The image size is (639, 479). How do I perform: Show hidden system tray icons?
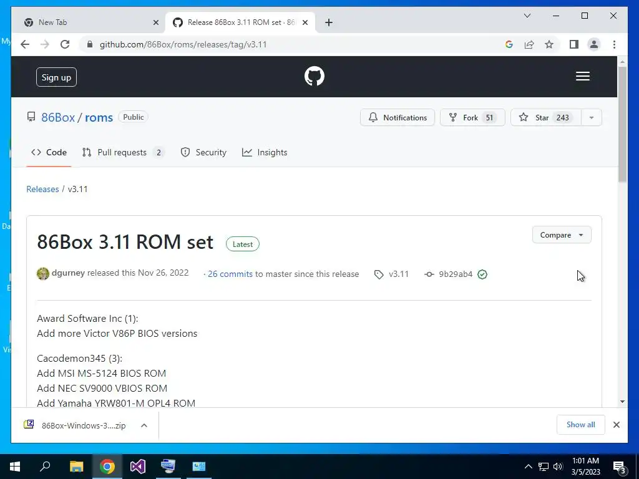(x=528, y=467)
